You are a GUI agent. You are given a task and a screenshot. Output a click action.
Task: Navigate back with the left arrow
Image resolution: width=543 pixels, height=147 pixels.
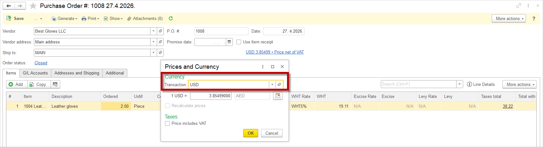[x=9, y=6]
